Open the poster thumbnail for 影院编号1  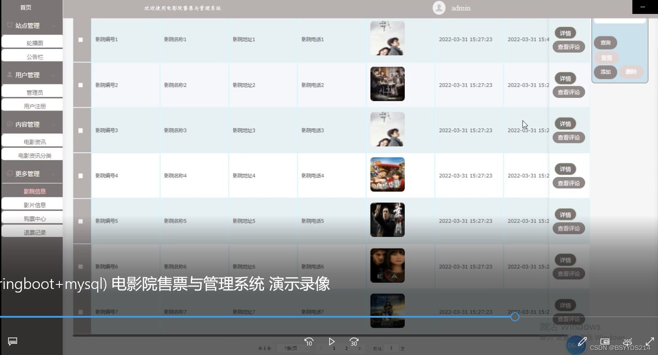(387, 38)
